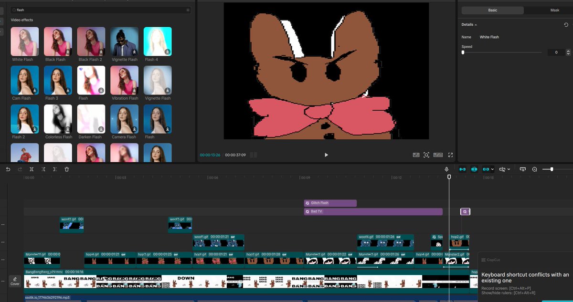Viewport: 573px width, 302px height.
Task: Select the Bad TV effect clip
Action: 373,211
